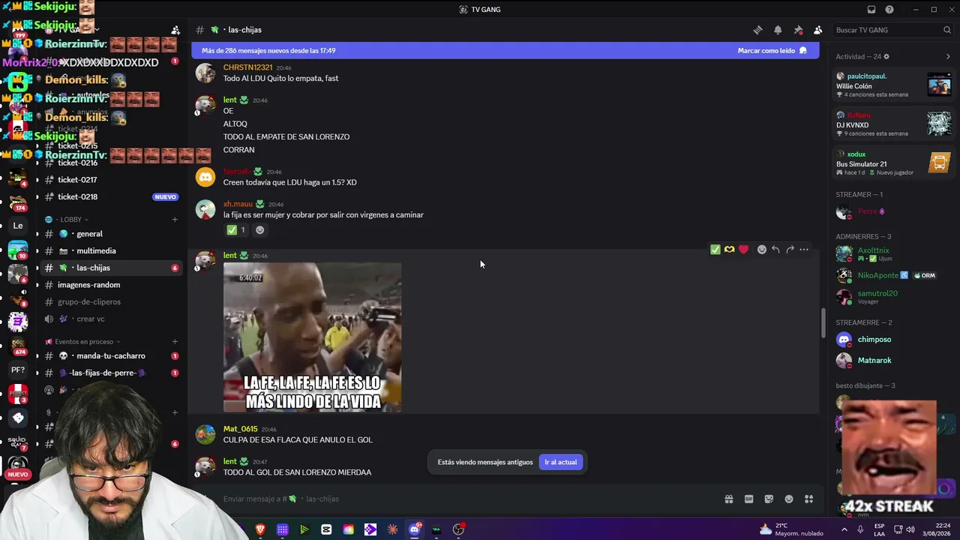Open NikoAponte member profile

pyautogui.click(x=893, y=275)
